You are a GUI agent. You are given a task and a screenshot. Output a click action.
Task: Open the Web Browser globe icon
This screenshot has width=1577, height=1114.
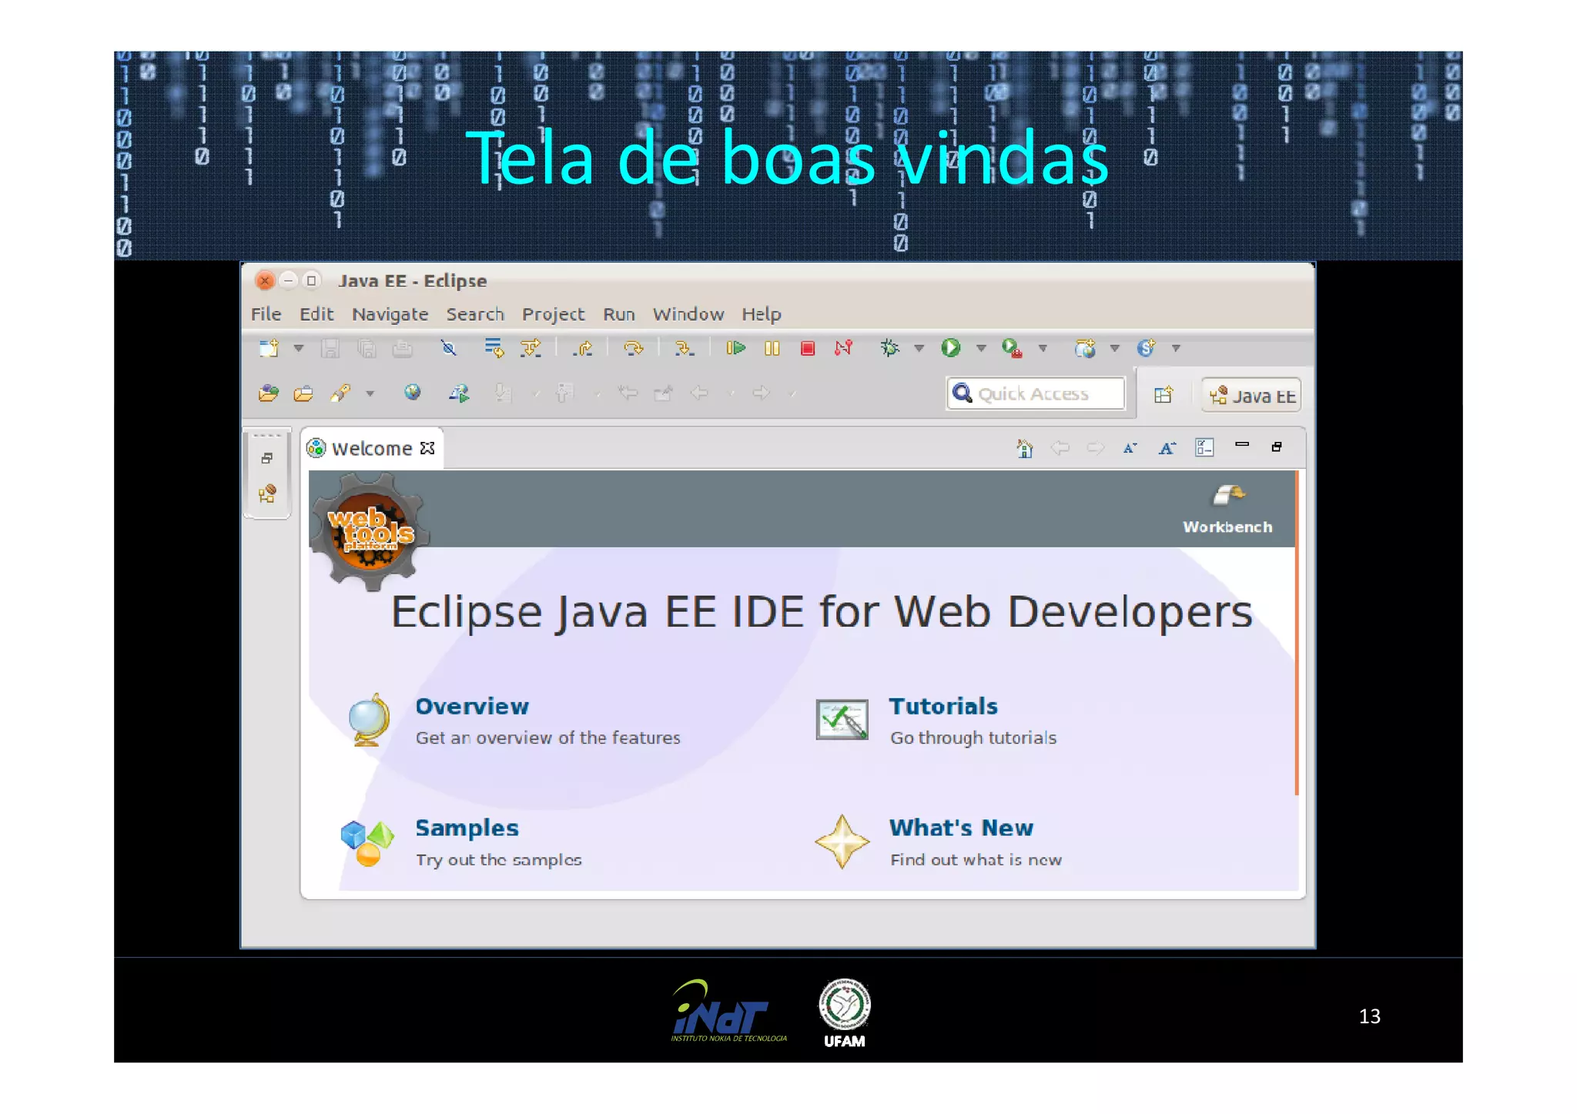pyautogui.click(x=413, y=393)
